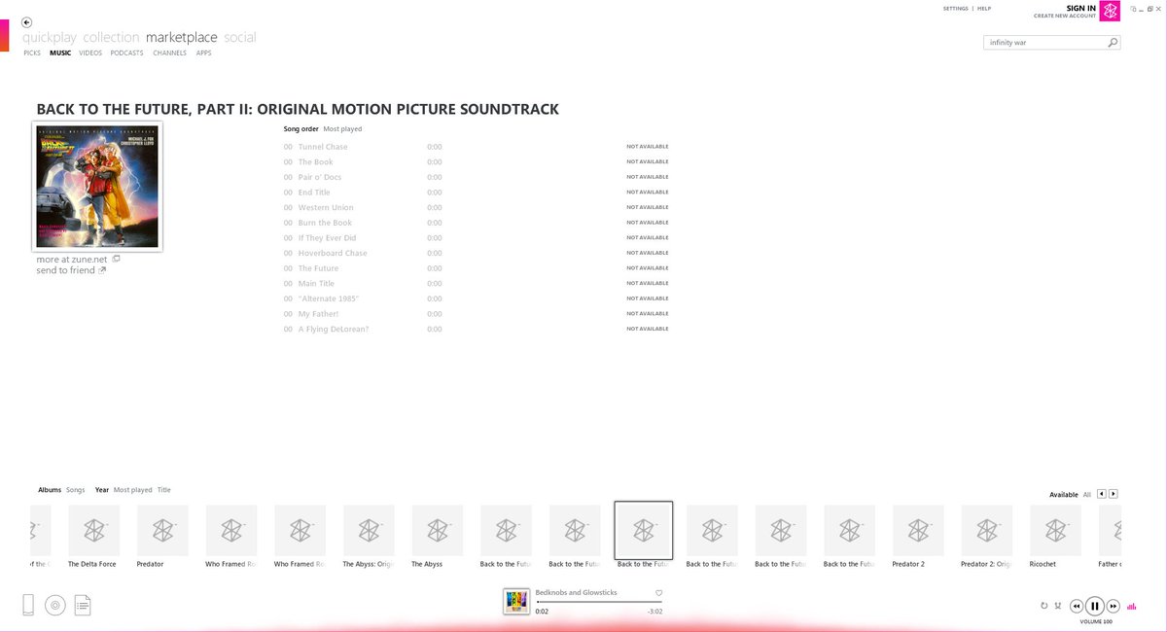The width and height of the screenshot is (1167, 632).
Task: Click send to friend link
Action: (66, 270)
